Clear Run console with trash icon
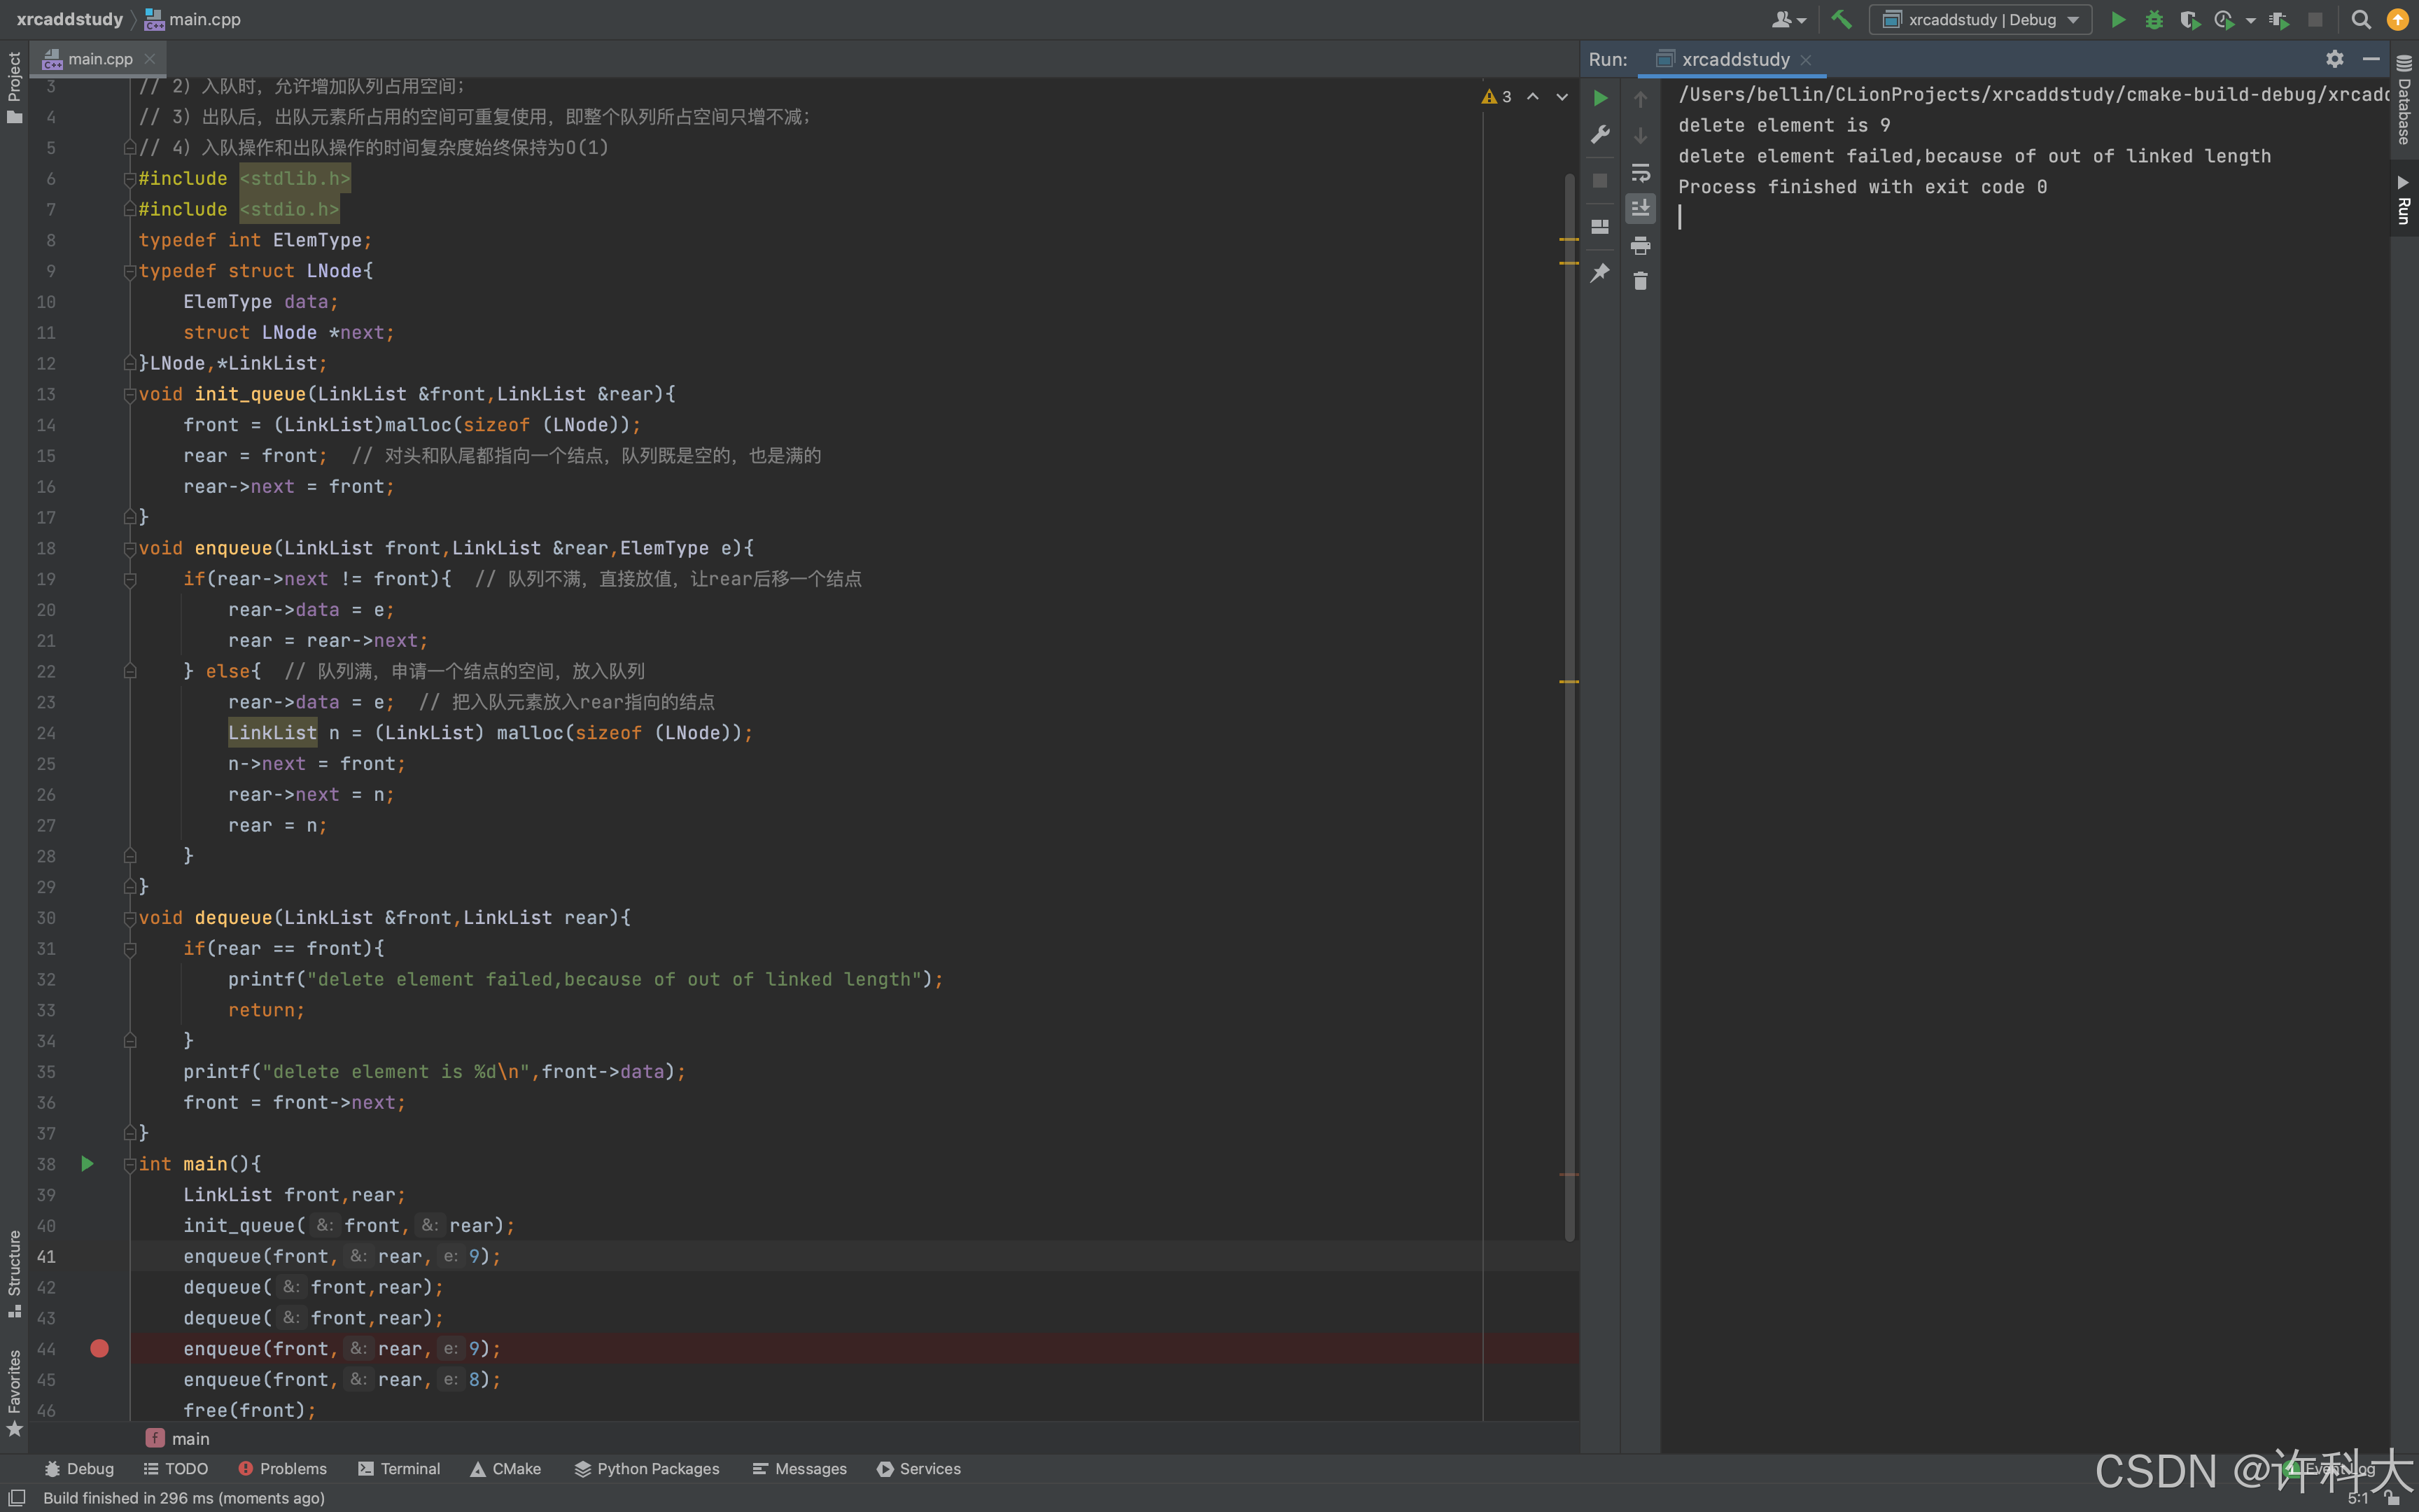Screen dimensions: 2419x1512 click(x=1641, y=281)
